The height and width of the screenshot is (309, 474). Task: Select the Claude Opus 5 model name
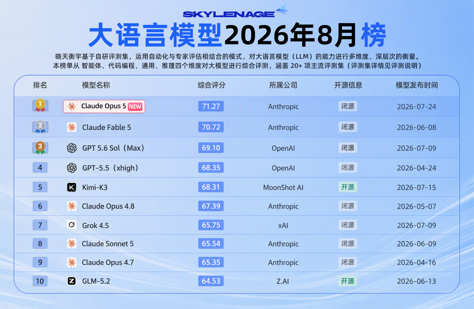coord(104,106)
